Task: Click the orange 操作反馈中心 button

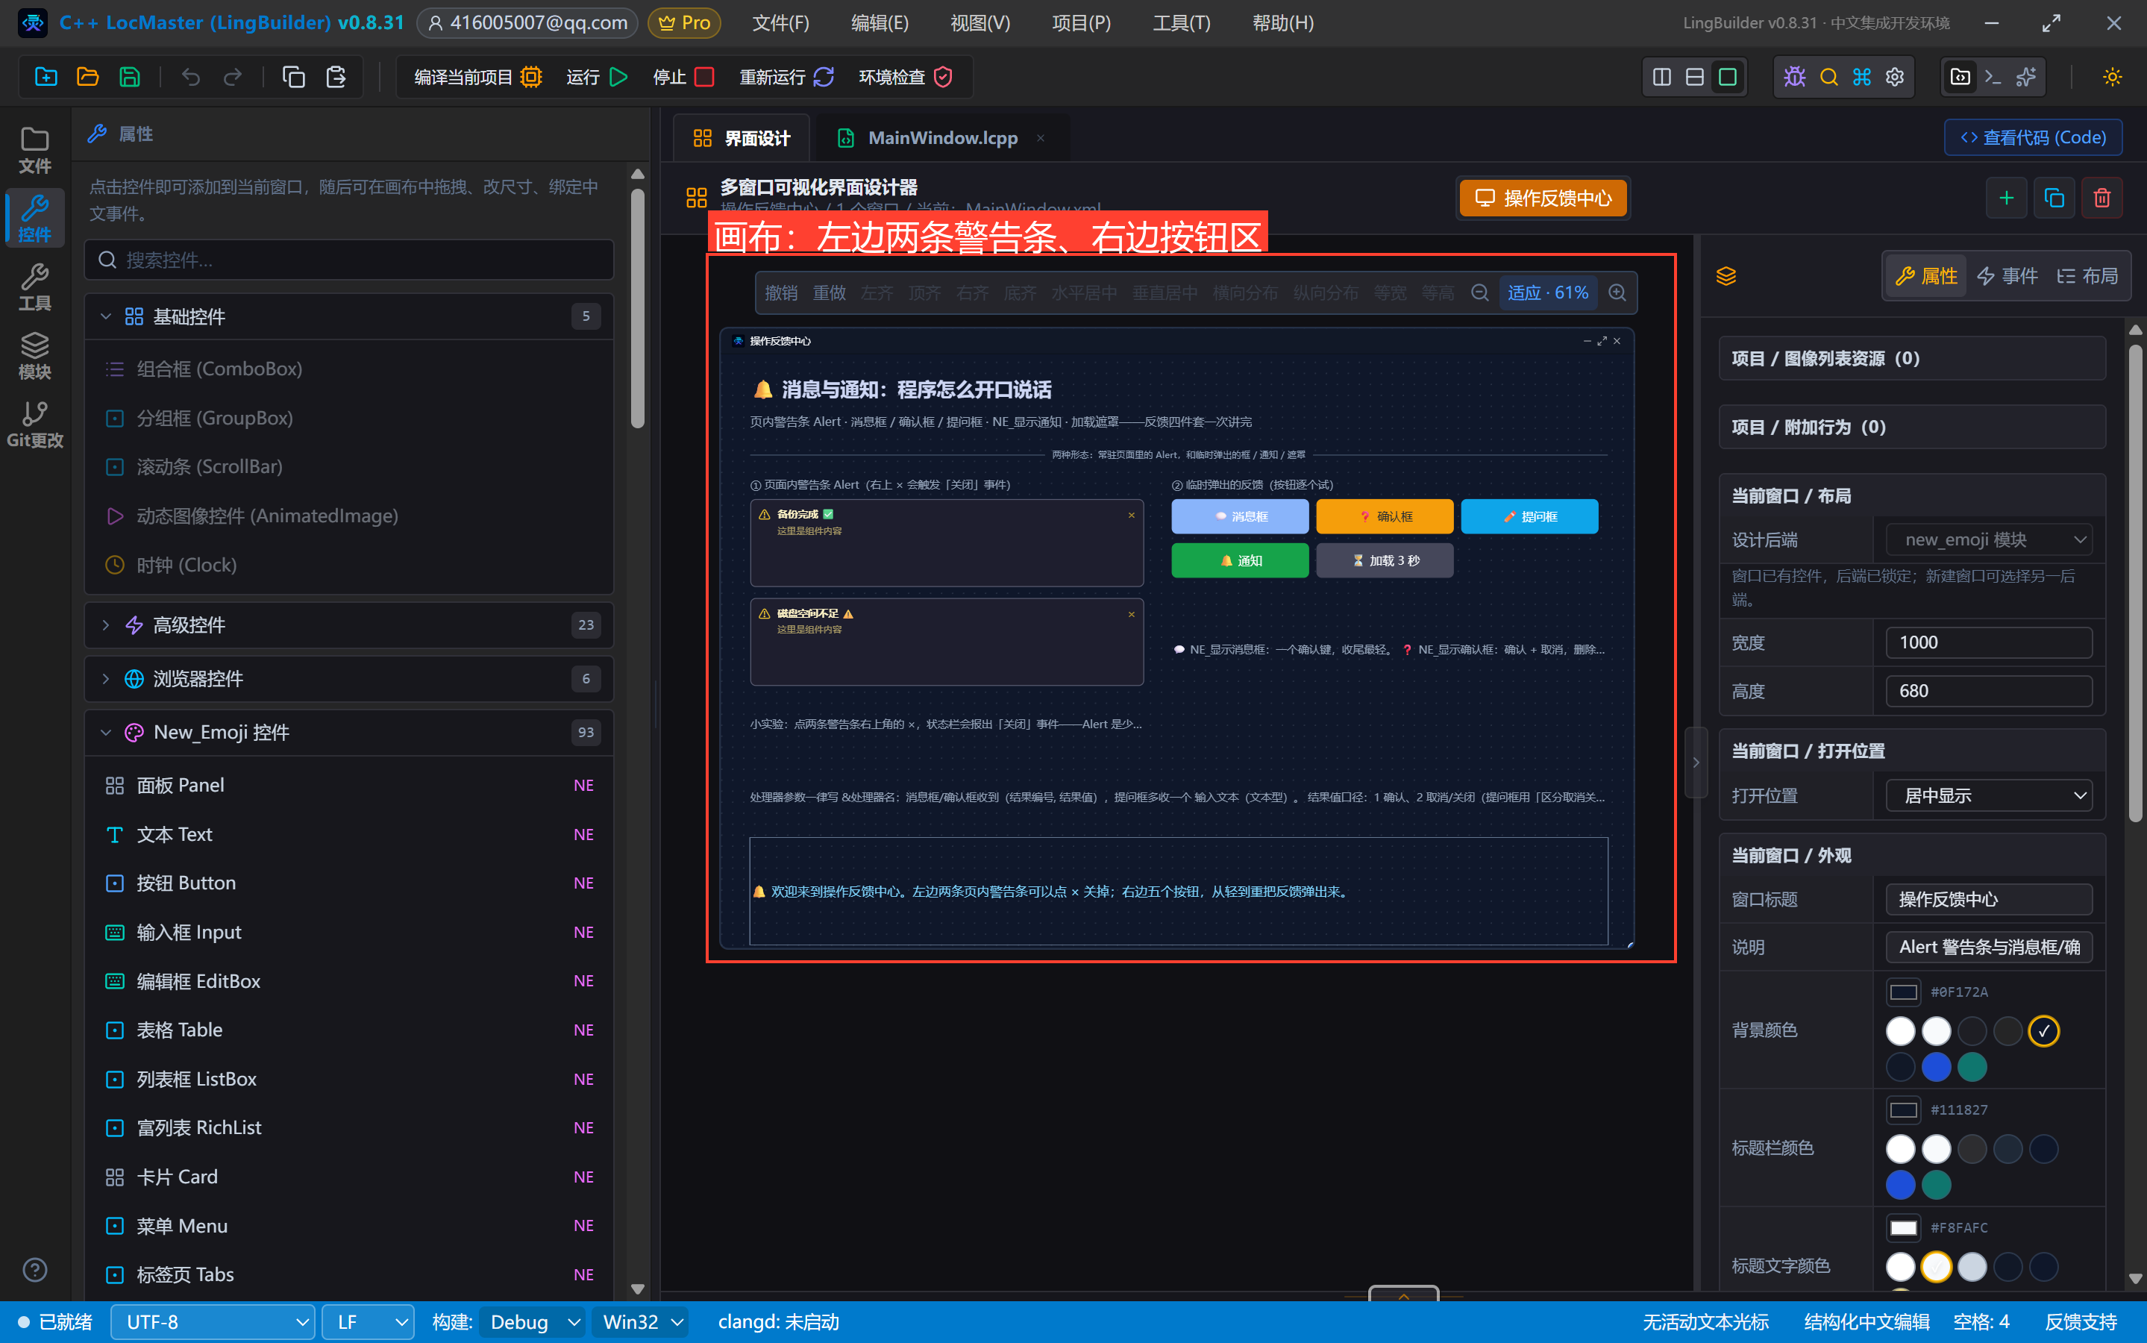Action: click(x=1543, y=198)
